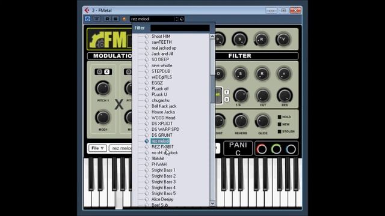The width and height of the screenshot is (385, 216).
Task: Click the top row S envelope knob
Action: [x=240, y=39]
